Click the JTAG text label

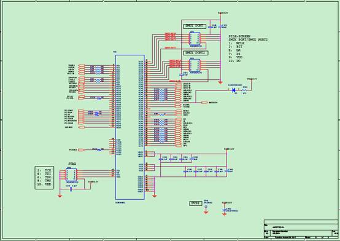[x=72, y=164]
